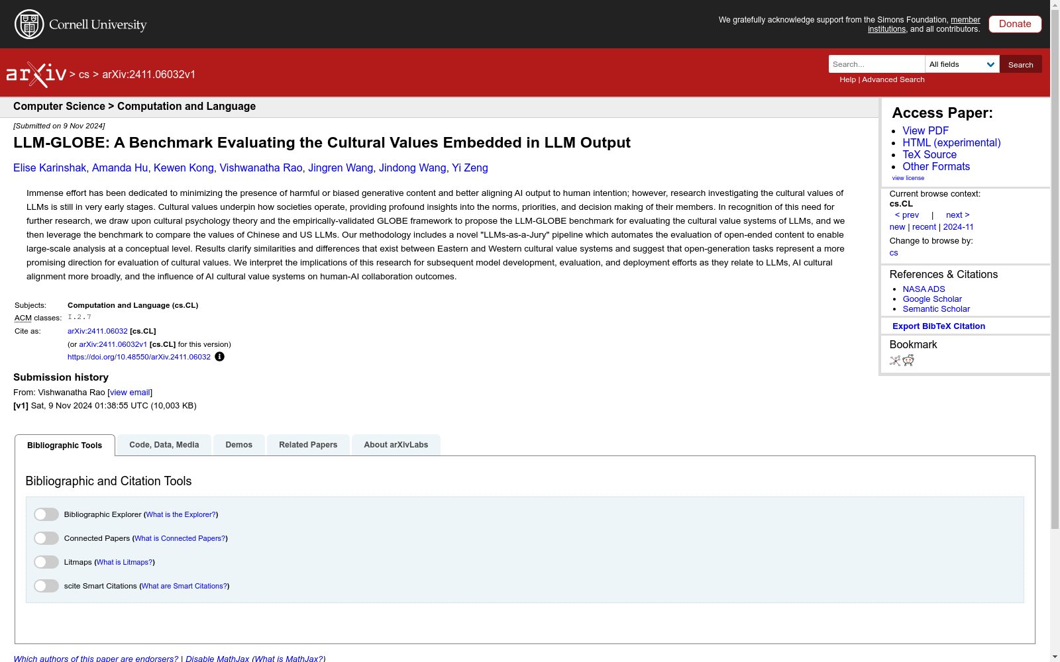Open What are Smart Citations? link
Image resolution: width=1060 pixels, height=662 pixels.
point(185,586)
